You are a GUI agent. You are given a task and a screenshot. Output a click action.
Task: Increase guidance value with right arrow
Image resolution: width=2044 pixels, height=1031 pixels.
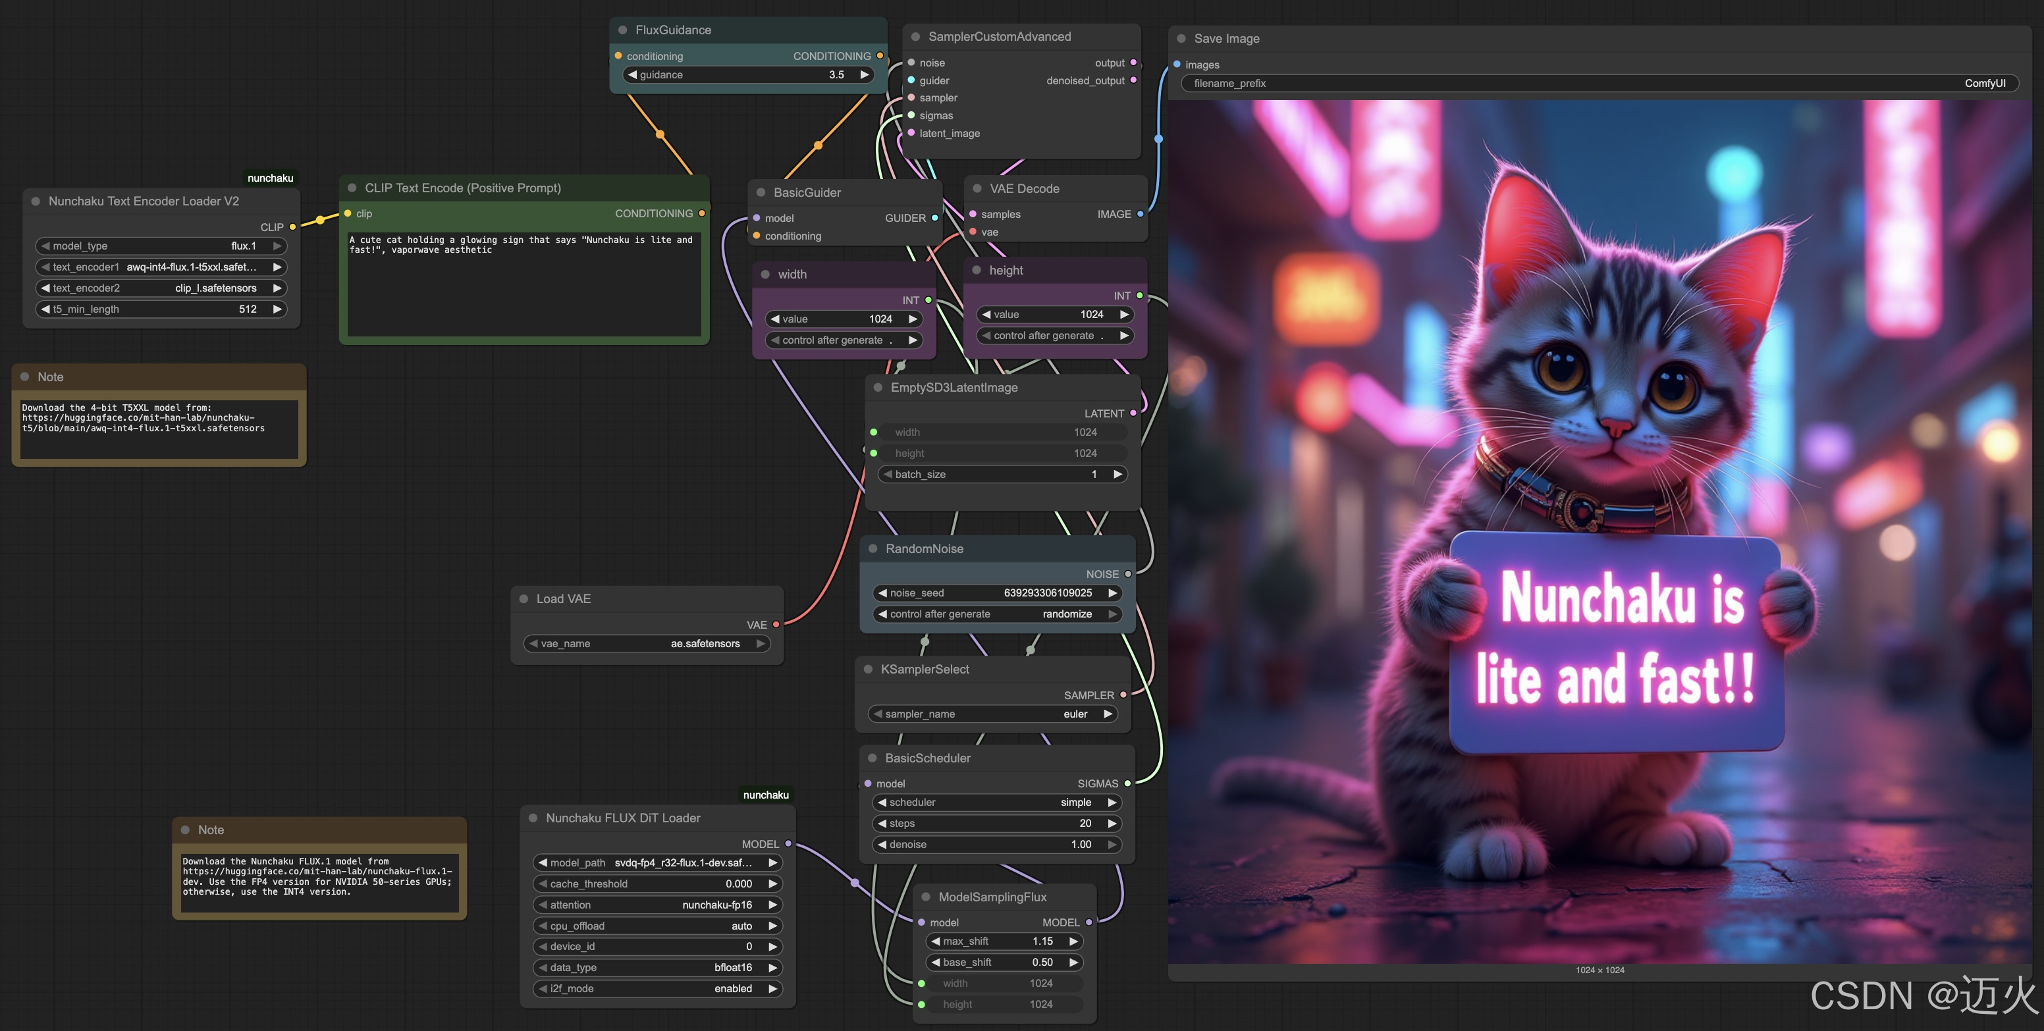(x=865, y=74)
